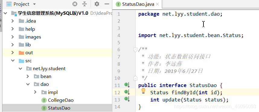Select the orange out folder
Image resolution: width=259 pixels, height=112 pixels.
26,53
